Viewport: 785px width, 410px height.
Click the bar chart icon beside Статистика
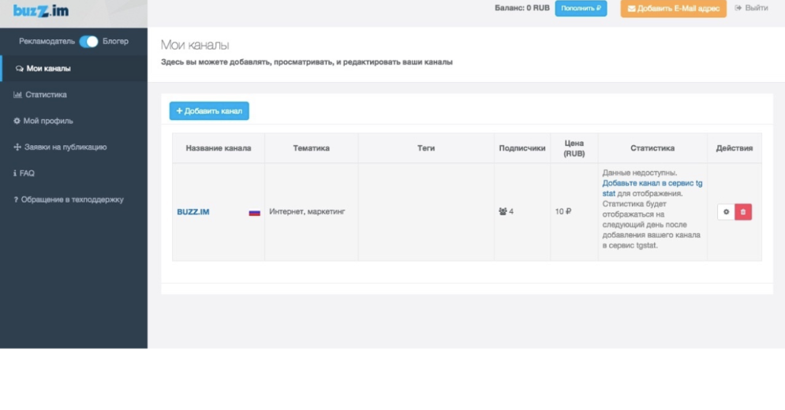point(17,95)
